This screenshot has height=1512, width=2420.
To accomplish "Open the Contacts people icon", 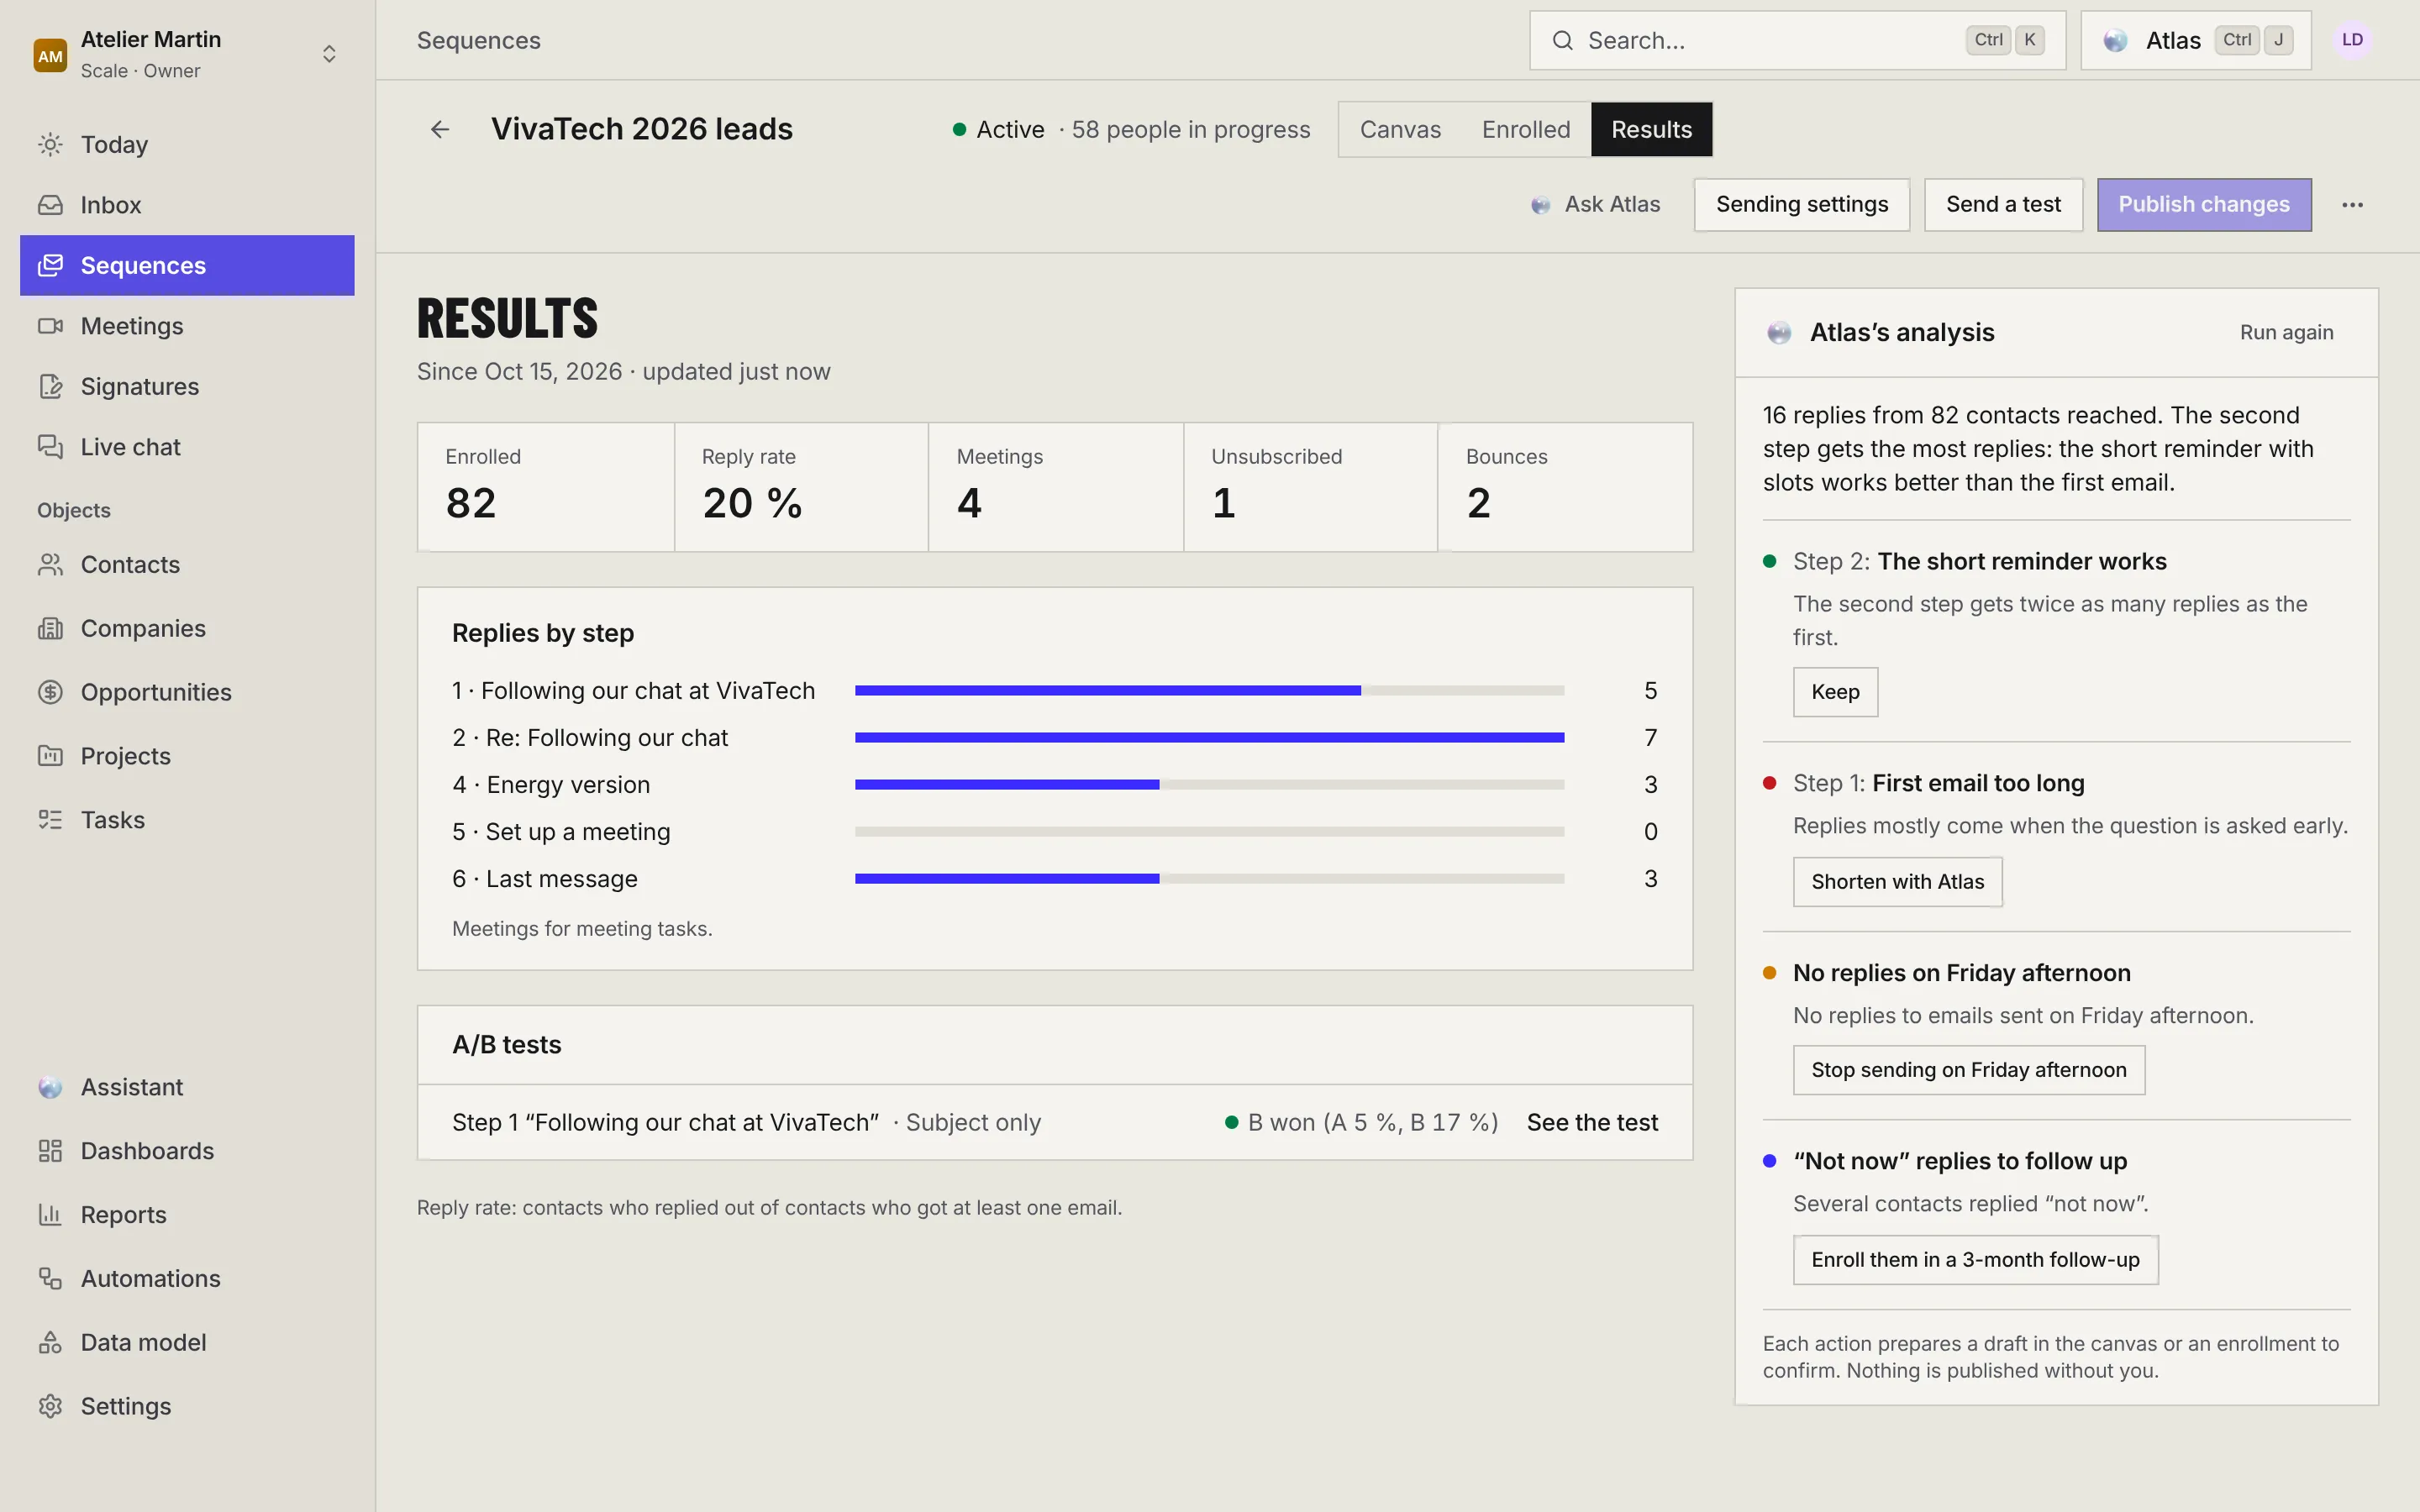I will tap(50, 565).
